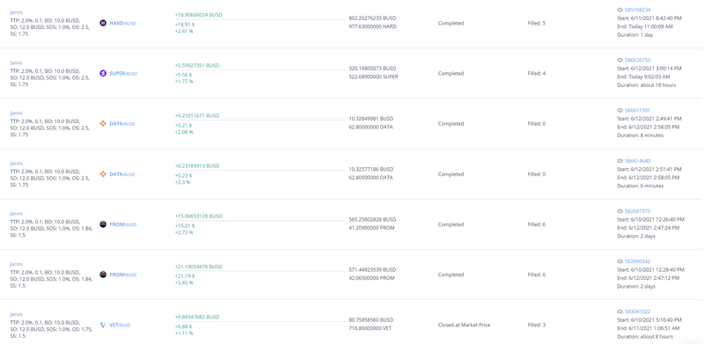Click the VET coin icon

103,325
